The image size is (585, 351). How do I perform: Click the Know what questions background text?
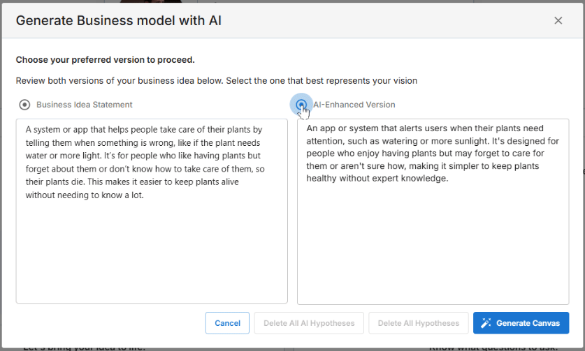pyautogui.click(x=493, y=348)
